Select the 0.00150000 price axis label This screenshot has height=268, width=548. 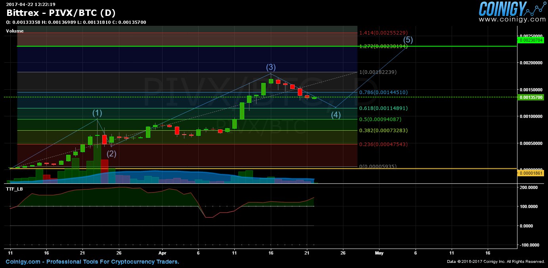tap(531, 90)
